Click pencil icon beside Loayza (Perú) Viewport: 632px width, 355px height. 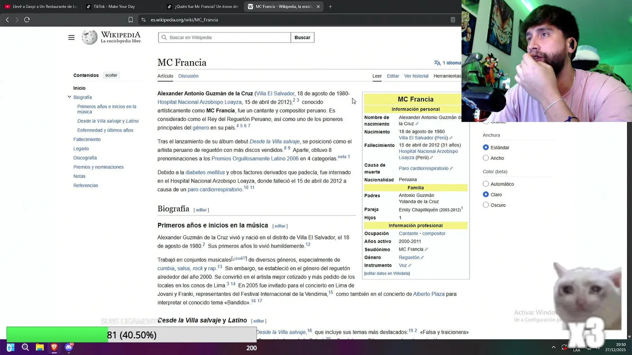point(432,158)
